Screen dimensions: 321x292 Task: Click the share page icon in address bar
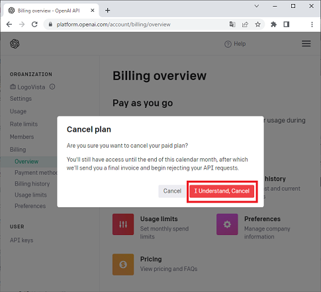(245, 24)
